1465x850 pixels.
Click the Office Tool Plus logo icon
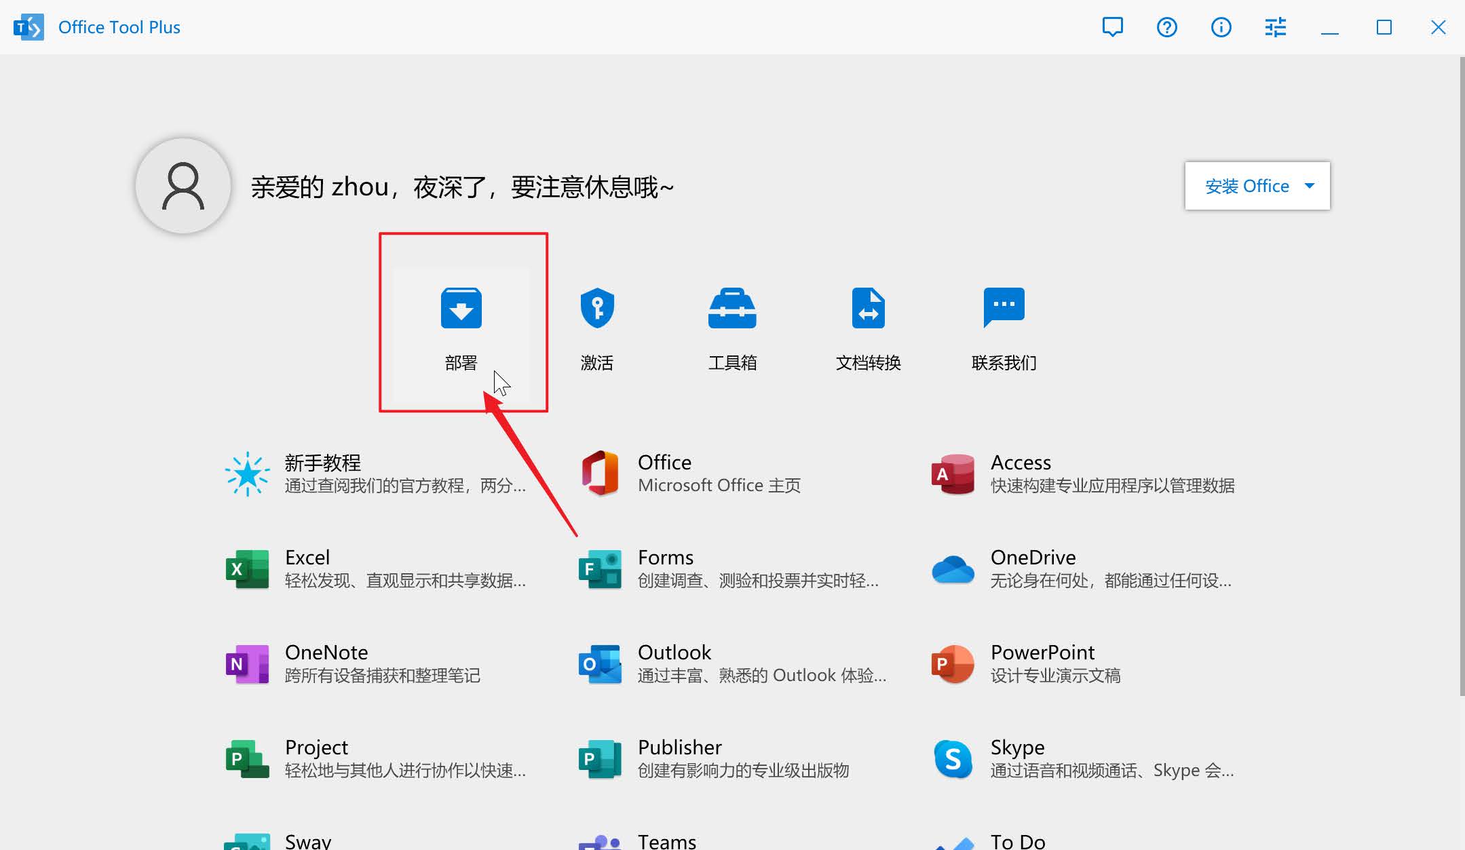[x=28, y=27]
